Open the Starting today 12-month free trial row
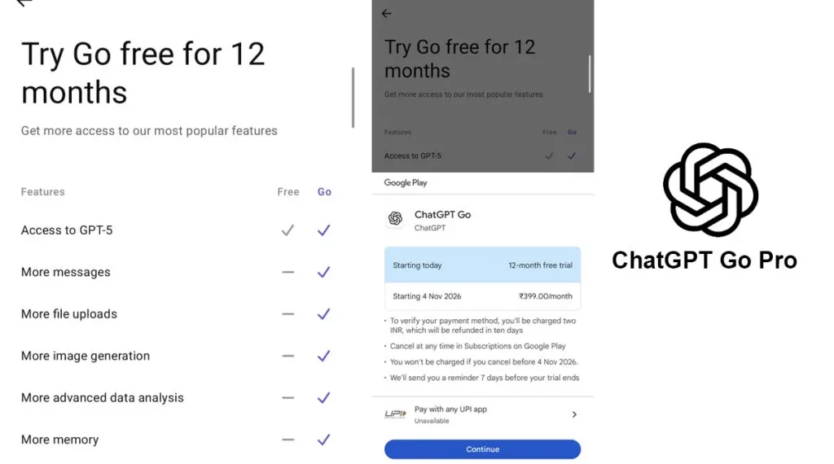The width and height of the screenshot is (834, 464). click(482, 265)
